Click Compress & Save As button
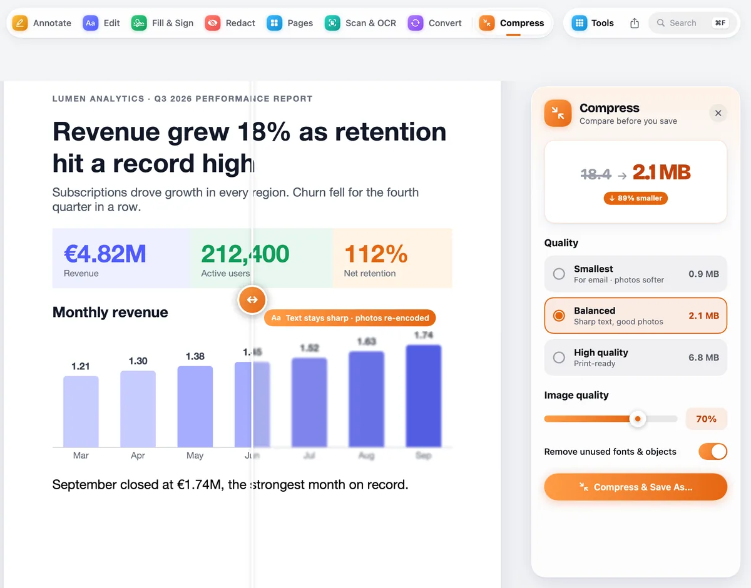Screen dimensions: 751x588 tap(636, 487)
